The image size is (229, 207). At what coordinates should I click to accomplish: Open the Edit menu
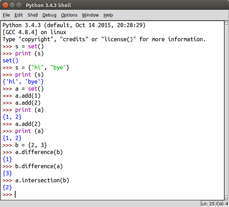tap(18, 15)
